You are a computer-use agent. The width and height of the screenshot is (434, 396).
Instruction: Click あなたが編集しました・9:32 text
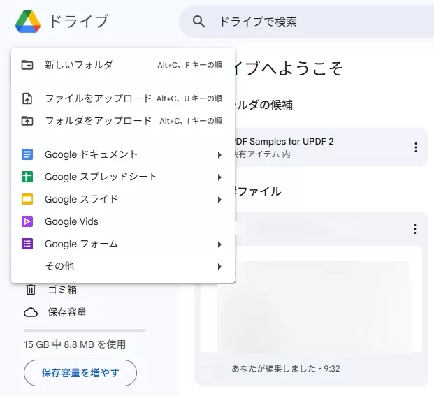pos(286,368)
